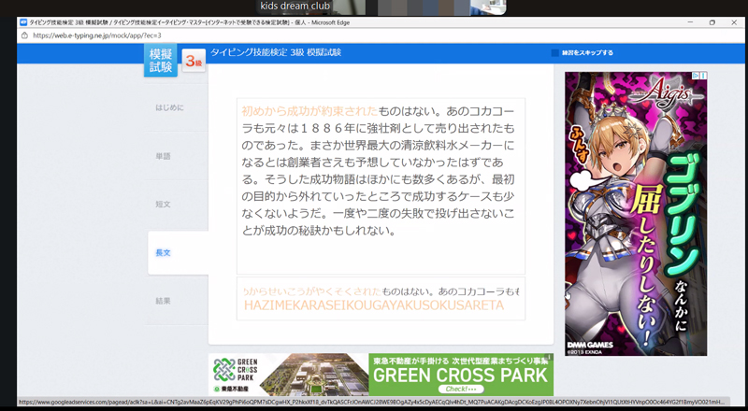
Task: Click the URL address field
Action: tap(187, 35)
